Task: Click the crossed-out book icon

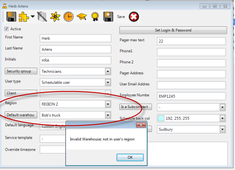Action: point(42,16)
